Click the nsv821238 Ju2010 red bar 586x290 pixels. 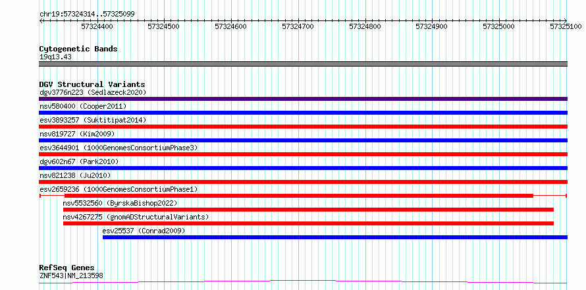pyautogui.click(x=303, y=182)
